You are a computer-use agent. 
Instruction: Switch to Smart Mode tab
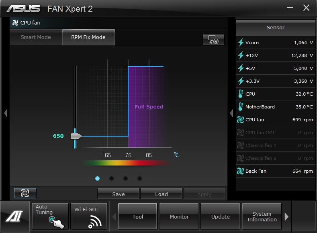tap(36, 37)
